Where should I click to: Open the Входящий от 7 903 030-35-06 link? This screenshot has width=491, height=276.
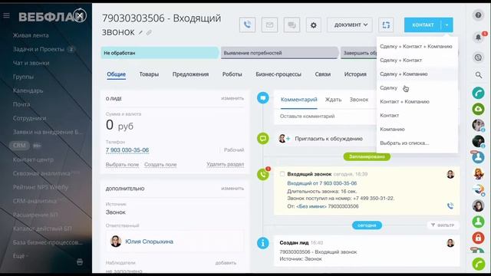(322, 183)
